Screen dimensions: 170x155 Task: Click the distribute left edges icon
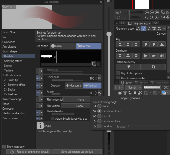pyautogui.click(x=146, y=56)
